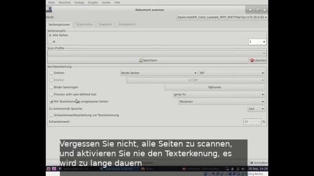This screenshot has width=314, height=176.
Task: Click the Löschen button
Action: [258, 60]
